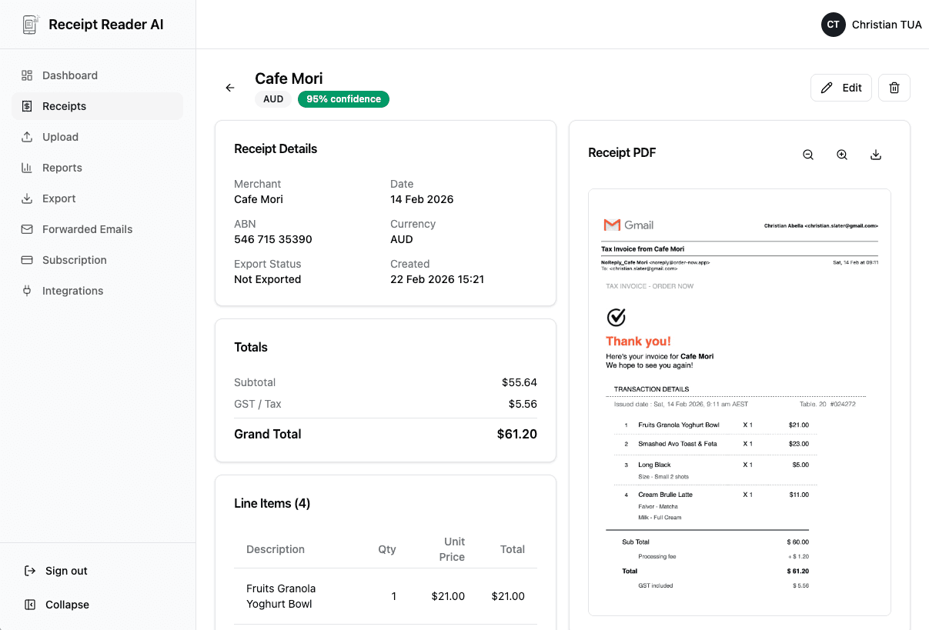
Task: Open the Receipt Reader AI home logo
Action: (x=92, y=24)
